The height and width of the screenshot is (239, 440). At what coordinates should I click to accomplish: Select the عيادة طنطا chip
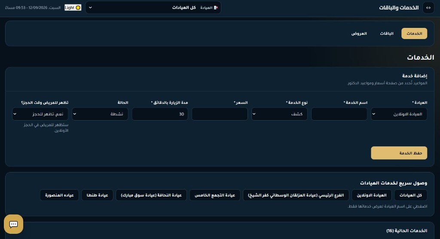(x=97, y=195)
